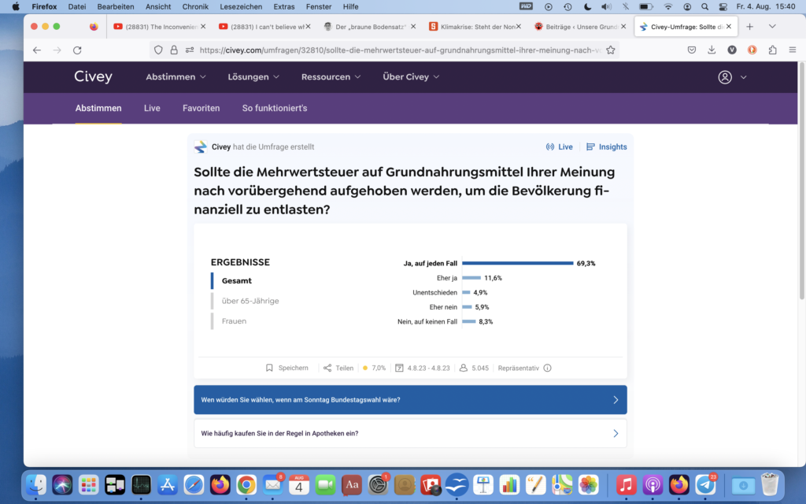This screenshot has width=806, height=504.
Task: Expand the Abstimmen dropdown menu
Action: point(176,77)
